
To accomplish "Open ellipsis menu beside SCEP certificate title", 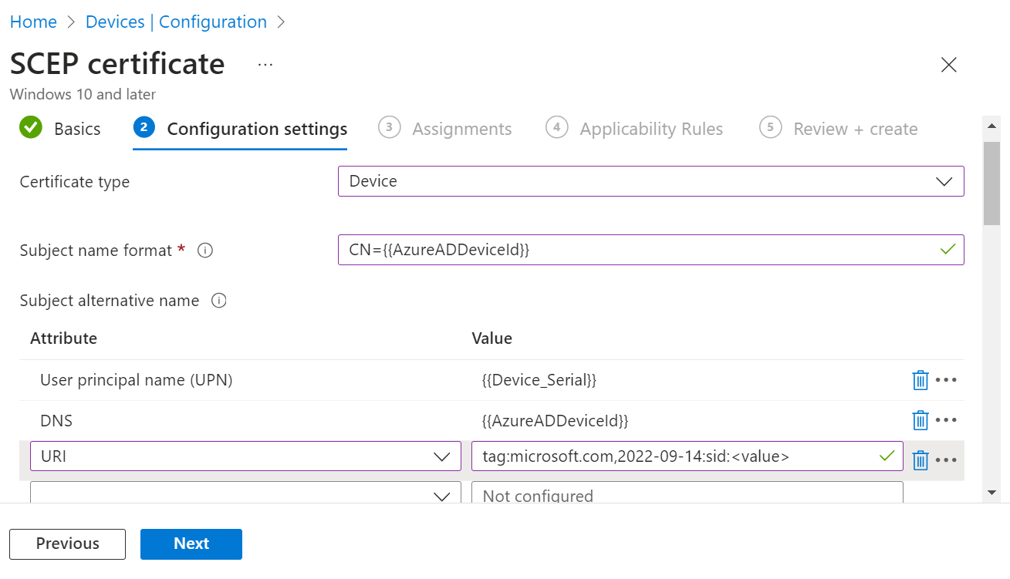I will 265,65.
